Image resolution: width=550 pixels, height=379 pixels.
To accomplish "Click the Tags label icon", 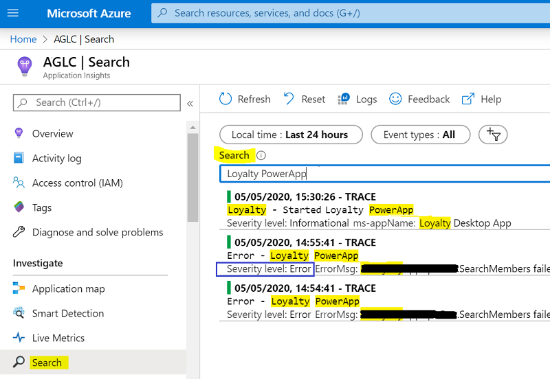I will pyautogui.click(x=19, y=207).
